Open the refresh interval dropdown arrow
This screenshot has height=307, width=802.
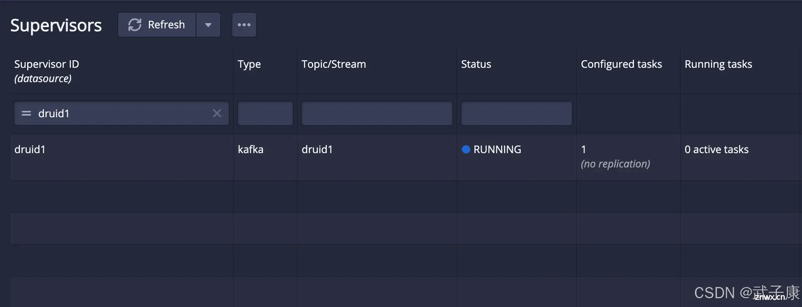pyautogui.click(x=208, y=25)
